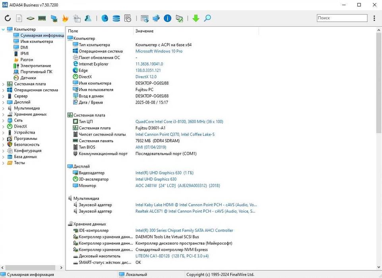
Task: Open the AOC 2481W monitor link
Action: tap(178, 186)
